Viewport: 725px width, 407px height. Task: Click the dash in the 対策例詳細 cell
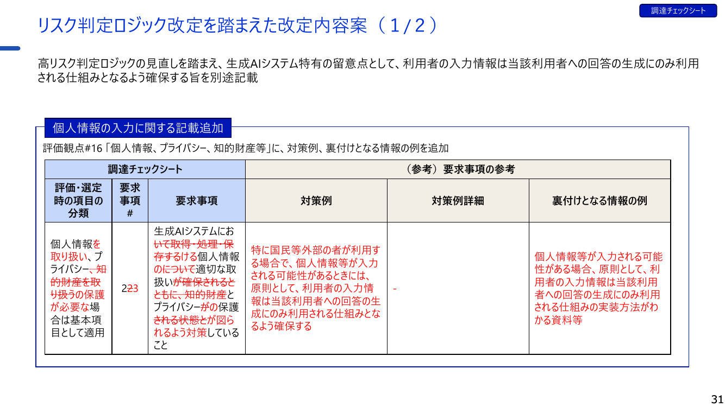click(x=395, y=289)
